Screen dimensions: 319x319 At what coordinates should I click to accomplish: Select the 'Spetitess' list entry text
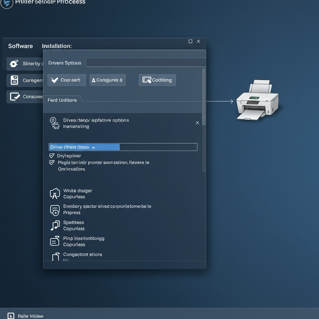coord(74,222)
